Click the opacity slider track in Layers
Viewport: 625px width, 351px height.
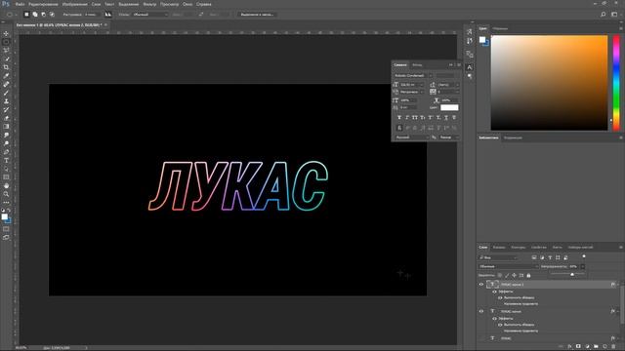point(567,274)
